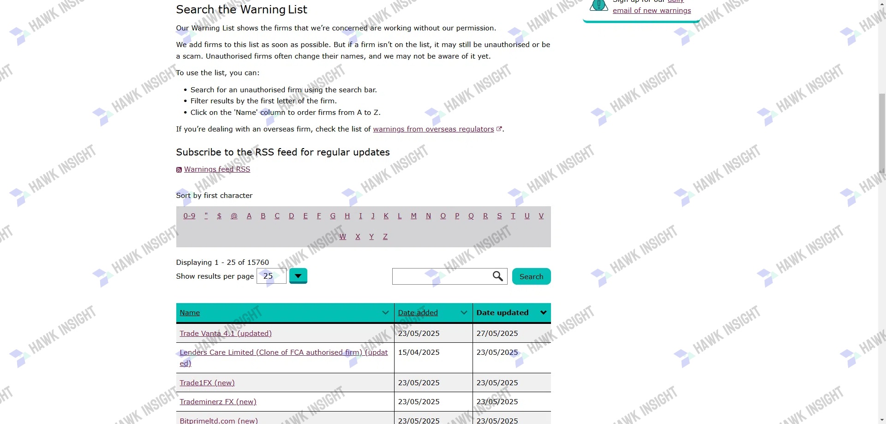Filter firms by 0-9
This screenshot has width=886, height=424.
coord(189,215)
